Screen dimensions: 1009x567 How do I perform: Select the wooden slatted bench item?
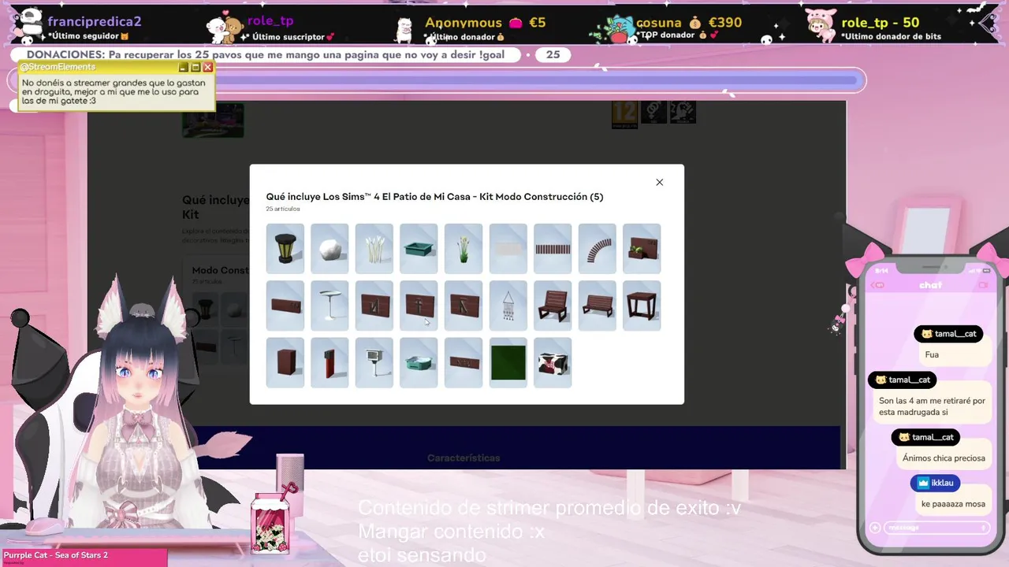(x=598, y=306)
